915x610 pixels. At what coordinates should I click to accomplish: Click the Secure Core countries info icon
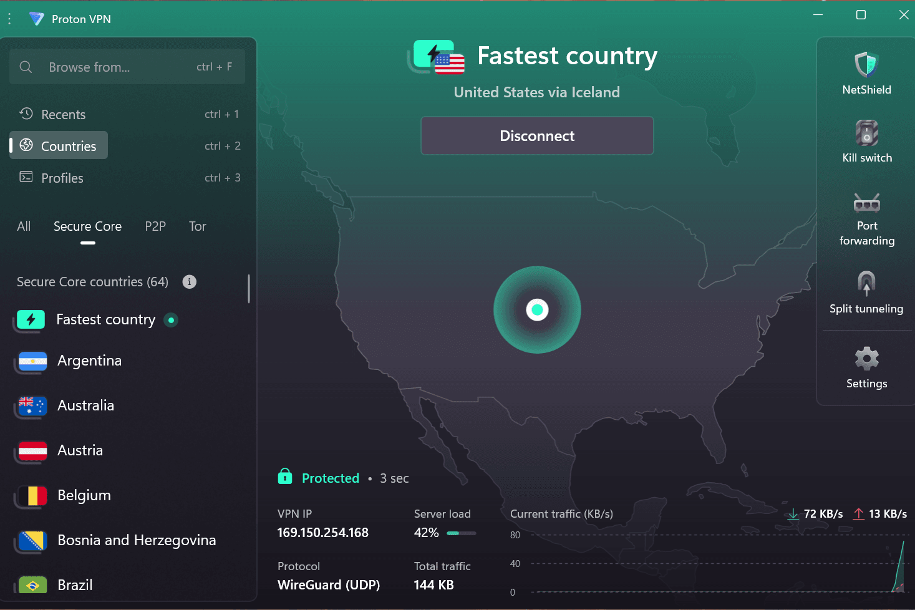(x=189, y=282)
